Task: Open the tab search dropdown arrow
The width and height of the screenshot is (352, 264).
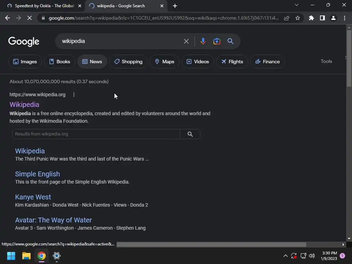Action: (297, 5)
